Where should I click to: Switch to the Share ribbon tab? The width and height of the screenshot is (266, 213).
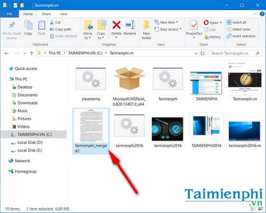coord(46,14)
